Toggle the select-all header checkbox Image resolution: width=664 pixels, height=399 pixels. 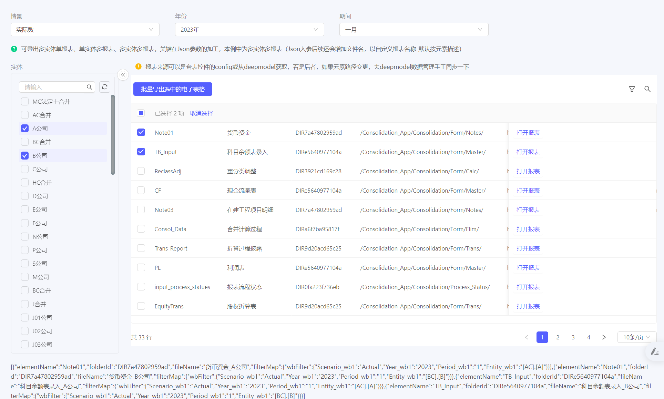coord(141,113)
